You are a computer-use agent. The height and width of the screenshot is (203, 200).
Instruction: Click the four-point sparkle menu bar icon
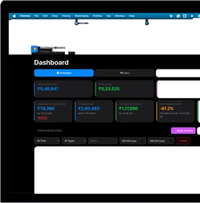[x=192, y=16]
